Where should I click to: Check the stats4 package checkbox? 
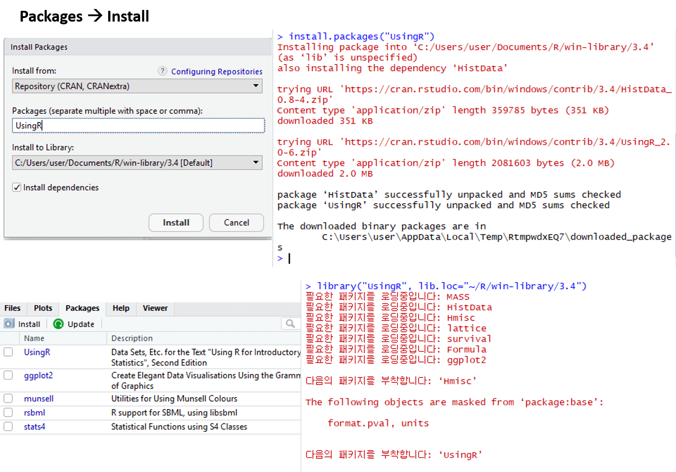point(8,427)
